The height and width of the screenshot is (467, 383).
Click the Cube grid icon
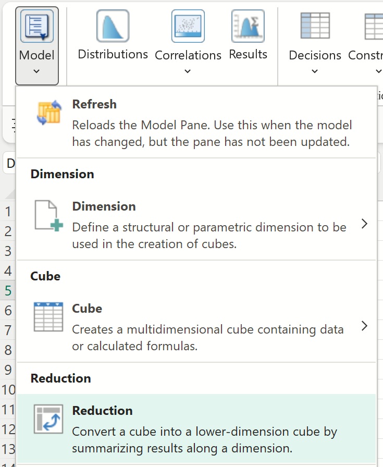(x=49, y=317)
